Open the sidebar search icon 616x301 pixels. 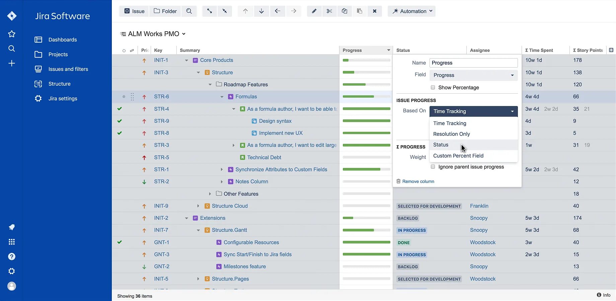pos(12,48)
